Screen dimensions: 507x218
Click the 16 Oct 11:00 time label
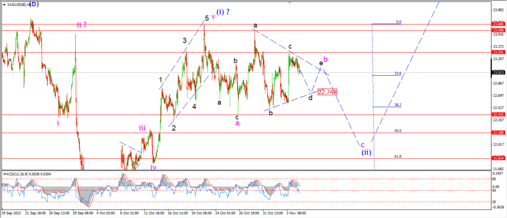click(177, 213)
